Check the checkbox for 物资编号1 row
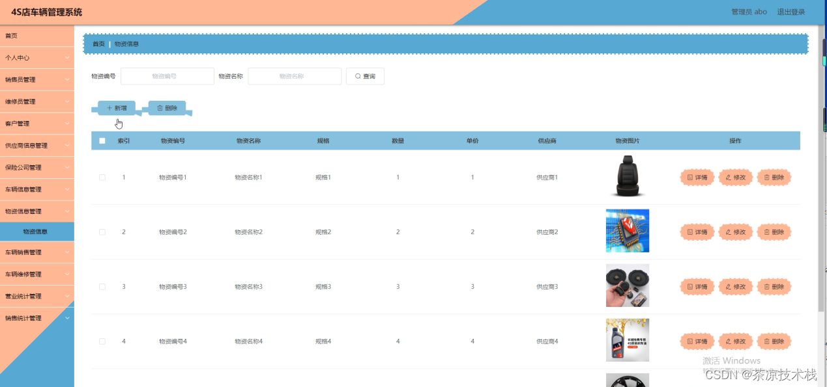The image size is (827, 387). click(102, 177)
